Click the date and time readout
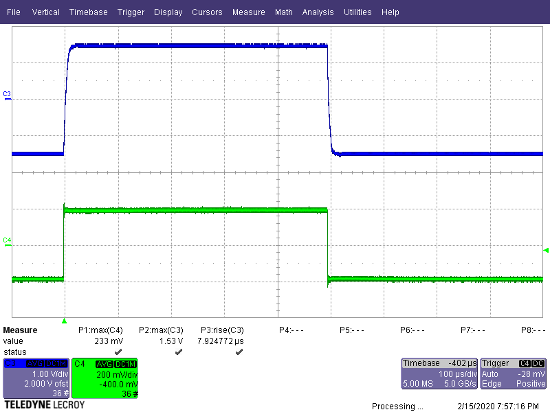 point(498,406)
